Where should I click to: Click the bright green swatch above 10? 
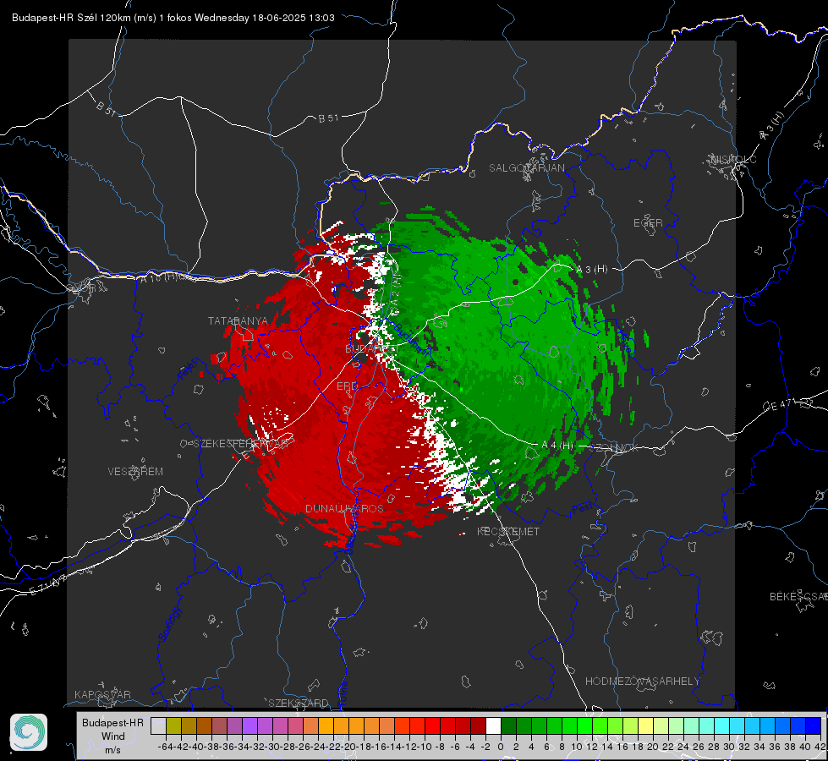[584, 725]
